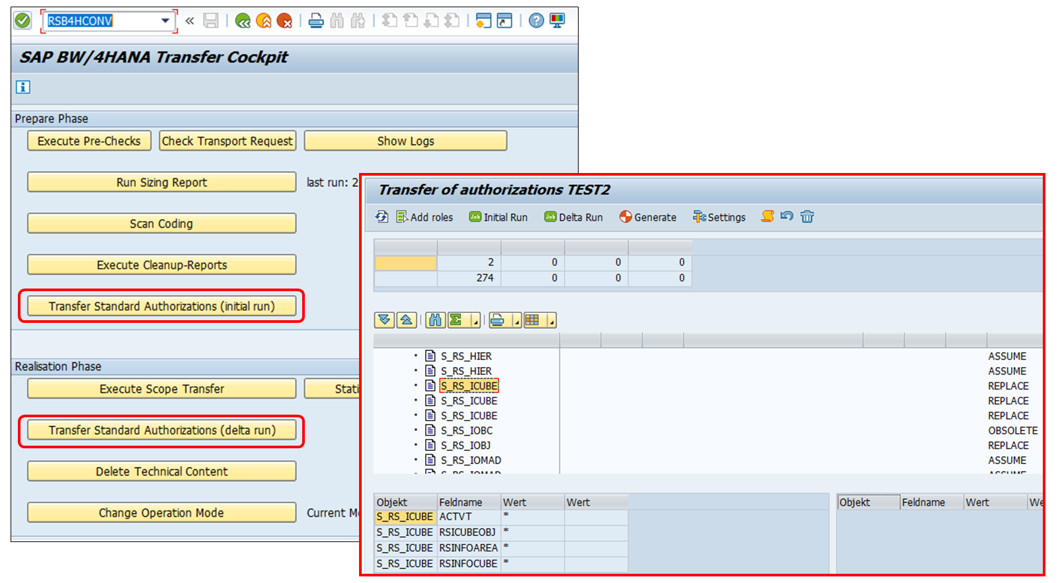
Task: Click the Save diskette icon
Action: pyautogui.click(x=211, y=20)
